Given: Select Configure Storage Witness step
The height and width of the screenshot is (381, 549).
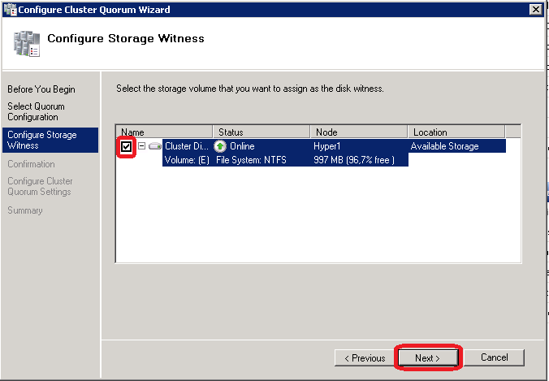Looking at the screenshot, I should click(x=42, y=140).
